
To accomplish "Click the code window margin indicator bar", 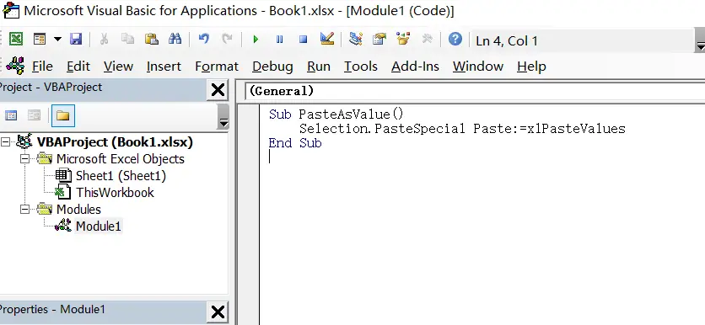I will (249, 215).
